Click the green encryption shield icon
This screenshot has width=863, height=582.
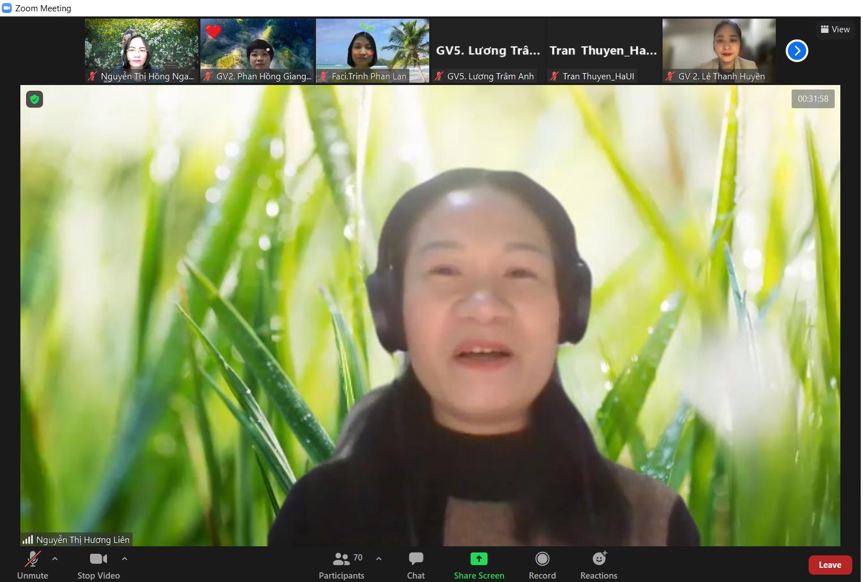point(35,99)
